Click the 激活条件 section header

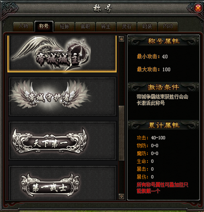click(163, 87)
